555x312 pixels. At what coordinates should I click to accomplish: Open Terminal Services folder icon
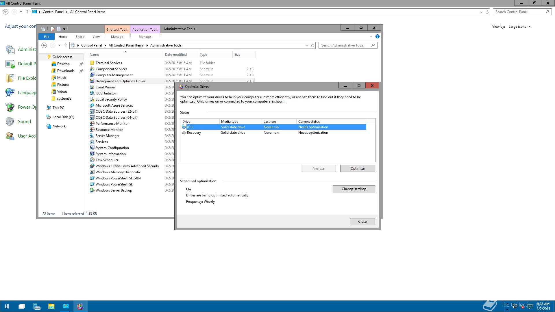[92, 63]
